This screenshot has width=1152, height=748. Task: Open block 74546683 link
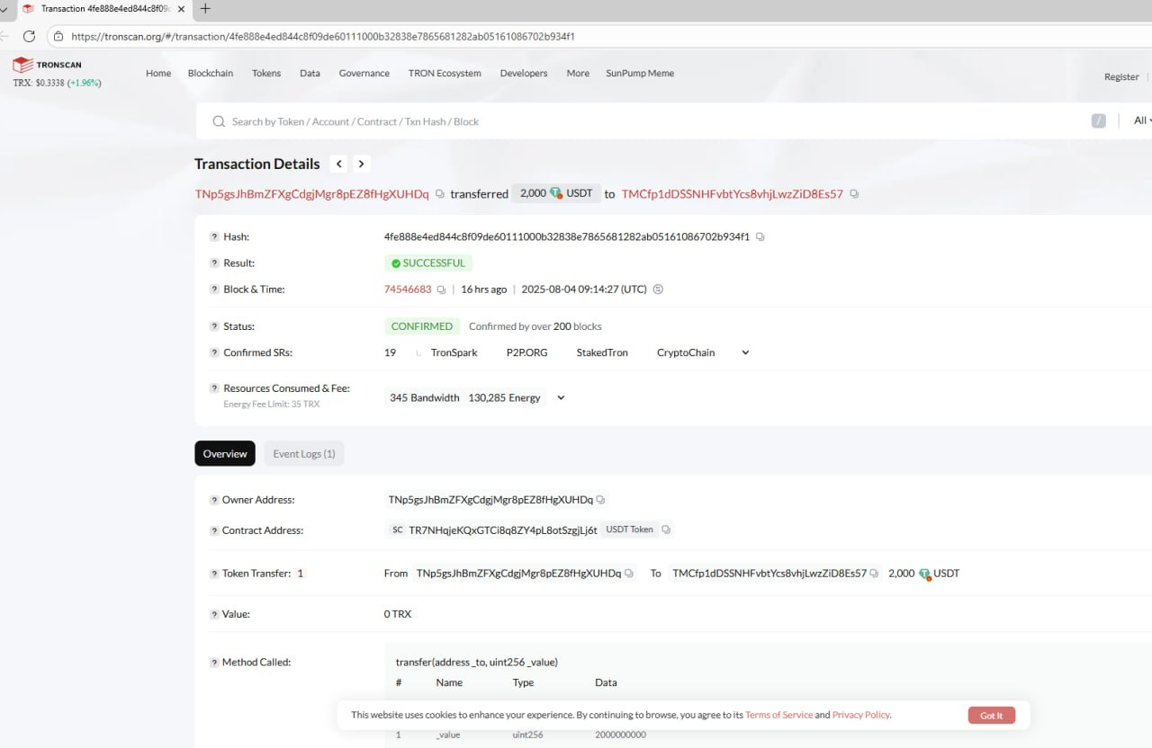click(408, 289)
